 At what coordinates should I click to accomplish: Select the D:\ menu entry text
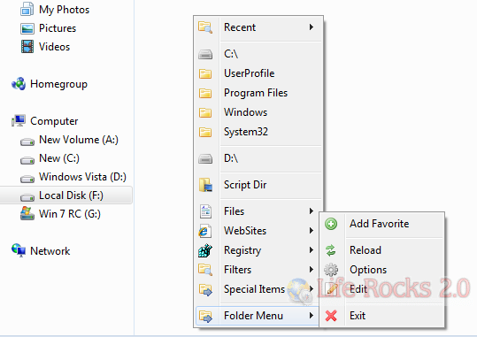[231, 158]
